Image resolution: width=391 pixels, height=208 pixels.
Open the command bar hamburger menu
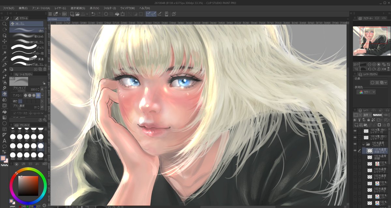(50, 14)
